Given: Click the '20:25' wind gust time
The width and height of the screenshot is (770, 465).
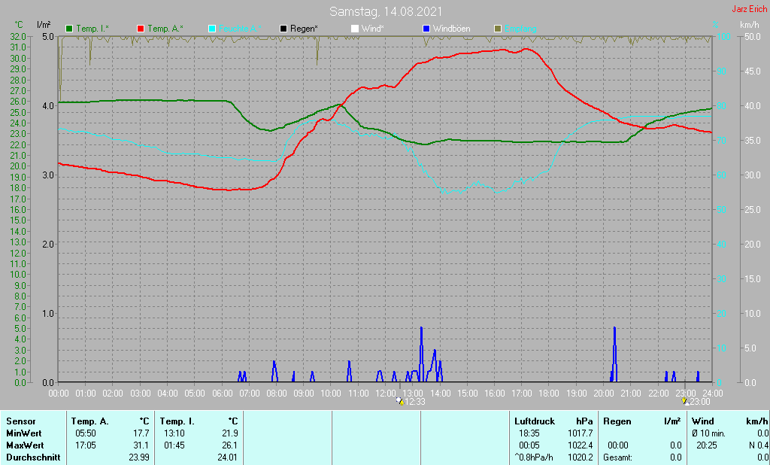Looking at the screenshot, I should point(707,445).
